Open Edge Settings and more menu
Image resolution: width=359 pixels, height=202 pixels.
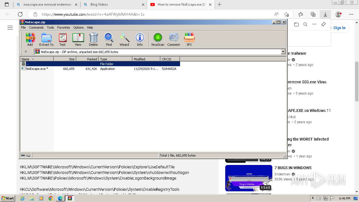(x=351, y=14)
